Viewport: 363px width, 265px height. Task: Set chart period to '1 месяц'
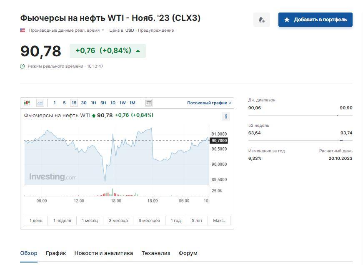(90, 220)
